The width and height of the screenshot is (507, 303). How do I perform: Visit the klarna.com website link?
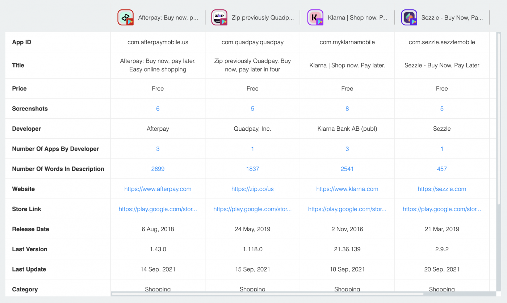click(x=347, y=189)
